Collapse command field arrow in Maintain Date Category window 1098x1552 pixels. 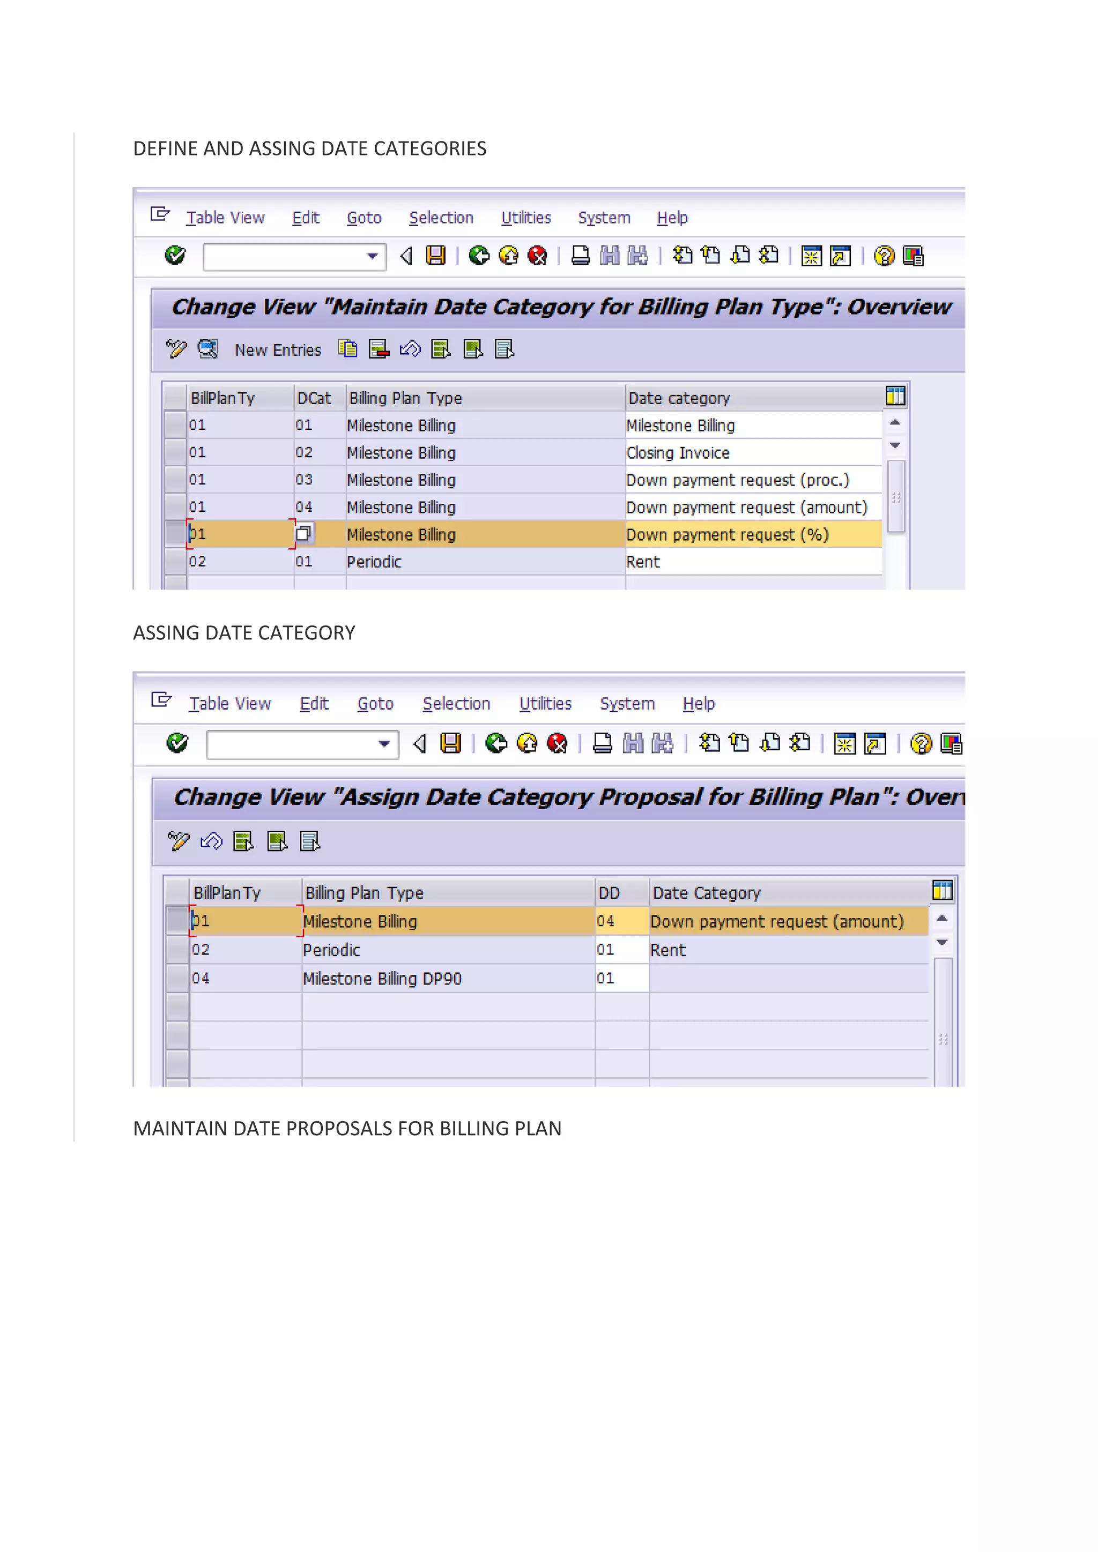[406, 256]
